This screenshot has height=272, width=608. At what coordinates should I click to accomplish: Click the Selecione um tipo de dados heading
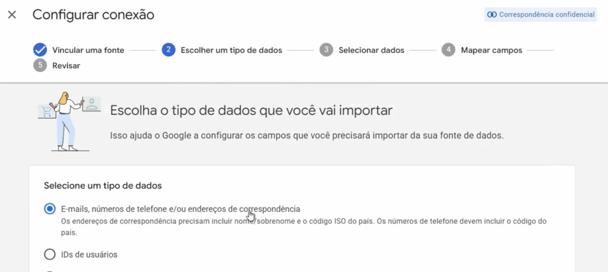coord(103,186)
